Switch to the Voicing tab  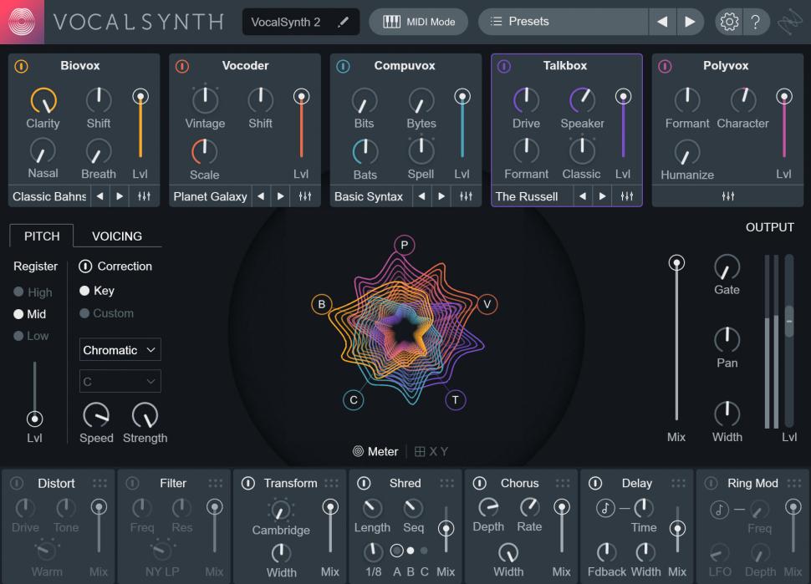point(116,236)
